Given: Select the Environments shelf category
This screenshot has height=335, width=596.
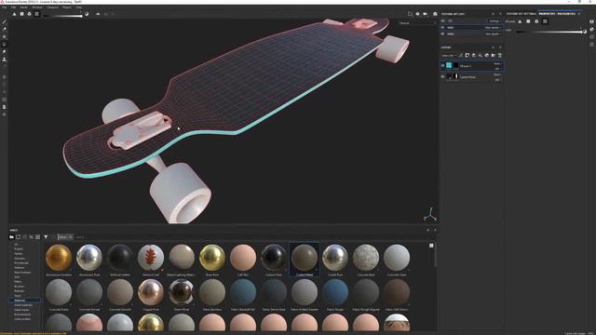Looking at the screenshot, I should click(22, 315).
